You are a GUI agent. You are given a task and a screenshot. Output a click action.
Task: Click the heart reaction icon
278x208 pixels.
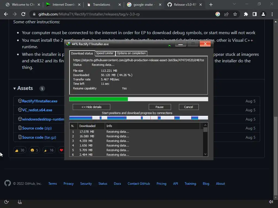tap(61, 150)
